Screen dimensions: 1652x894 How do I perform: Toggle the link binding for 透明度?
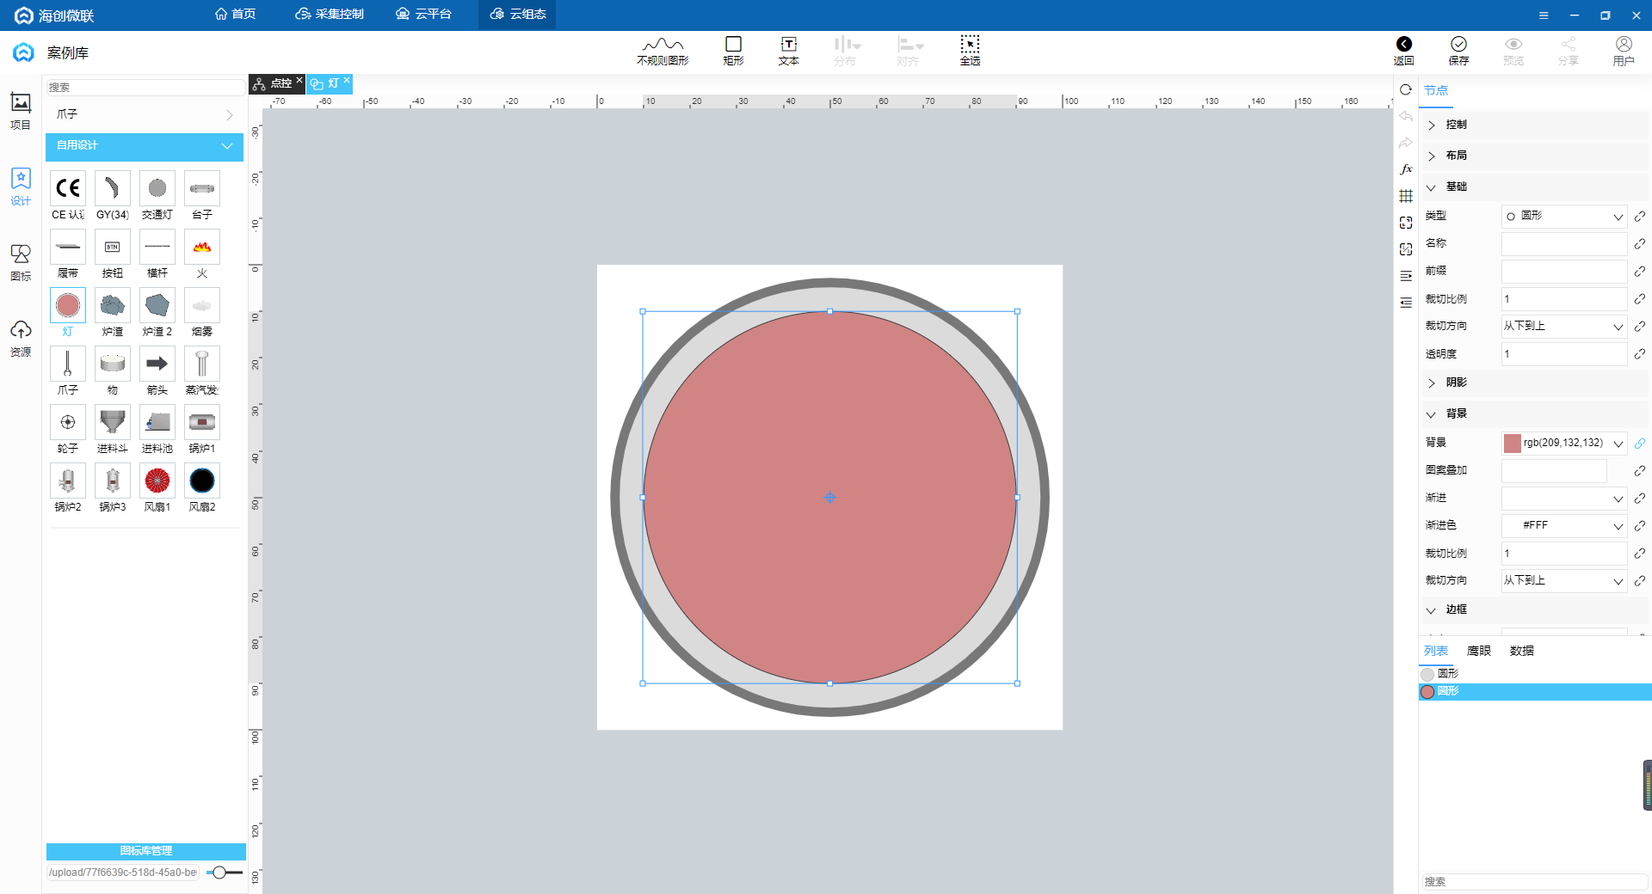tap(1640, 354)
